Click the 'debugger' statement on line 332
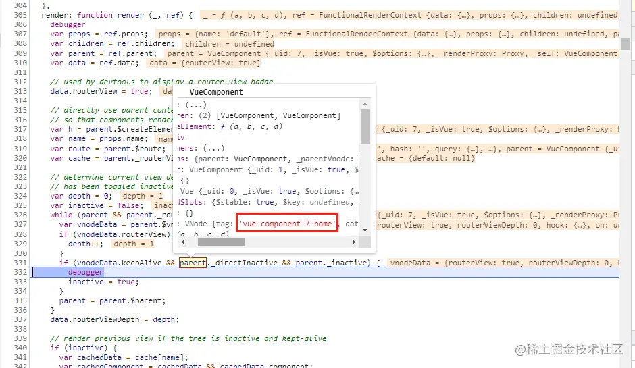 [86, 272]
